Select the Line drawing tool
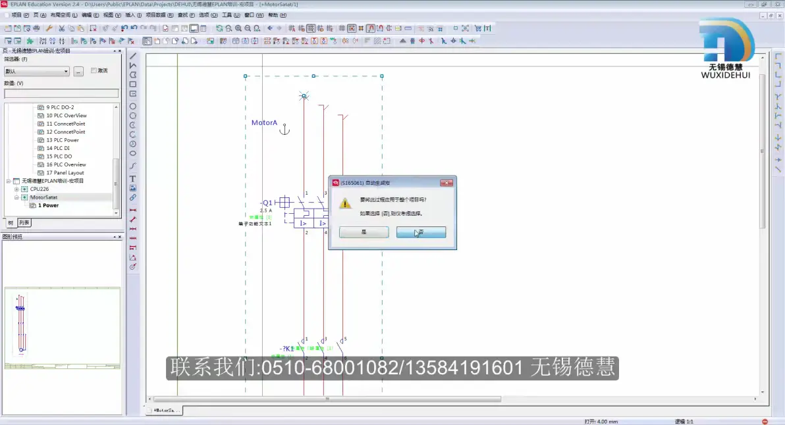The height and width of the screenshot is (425, 785). click(x=133, y=56)
